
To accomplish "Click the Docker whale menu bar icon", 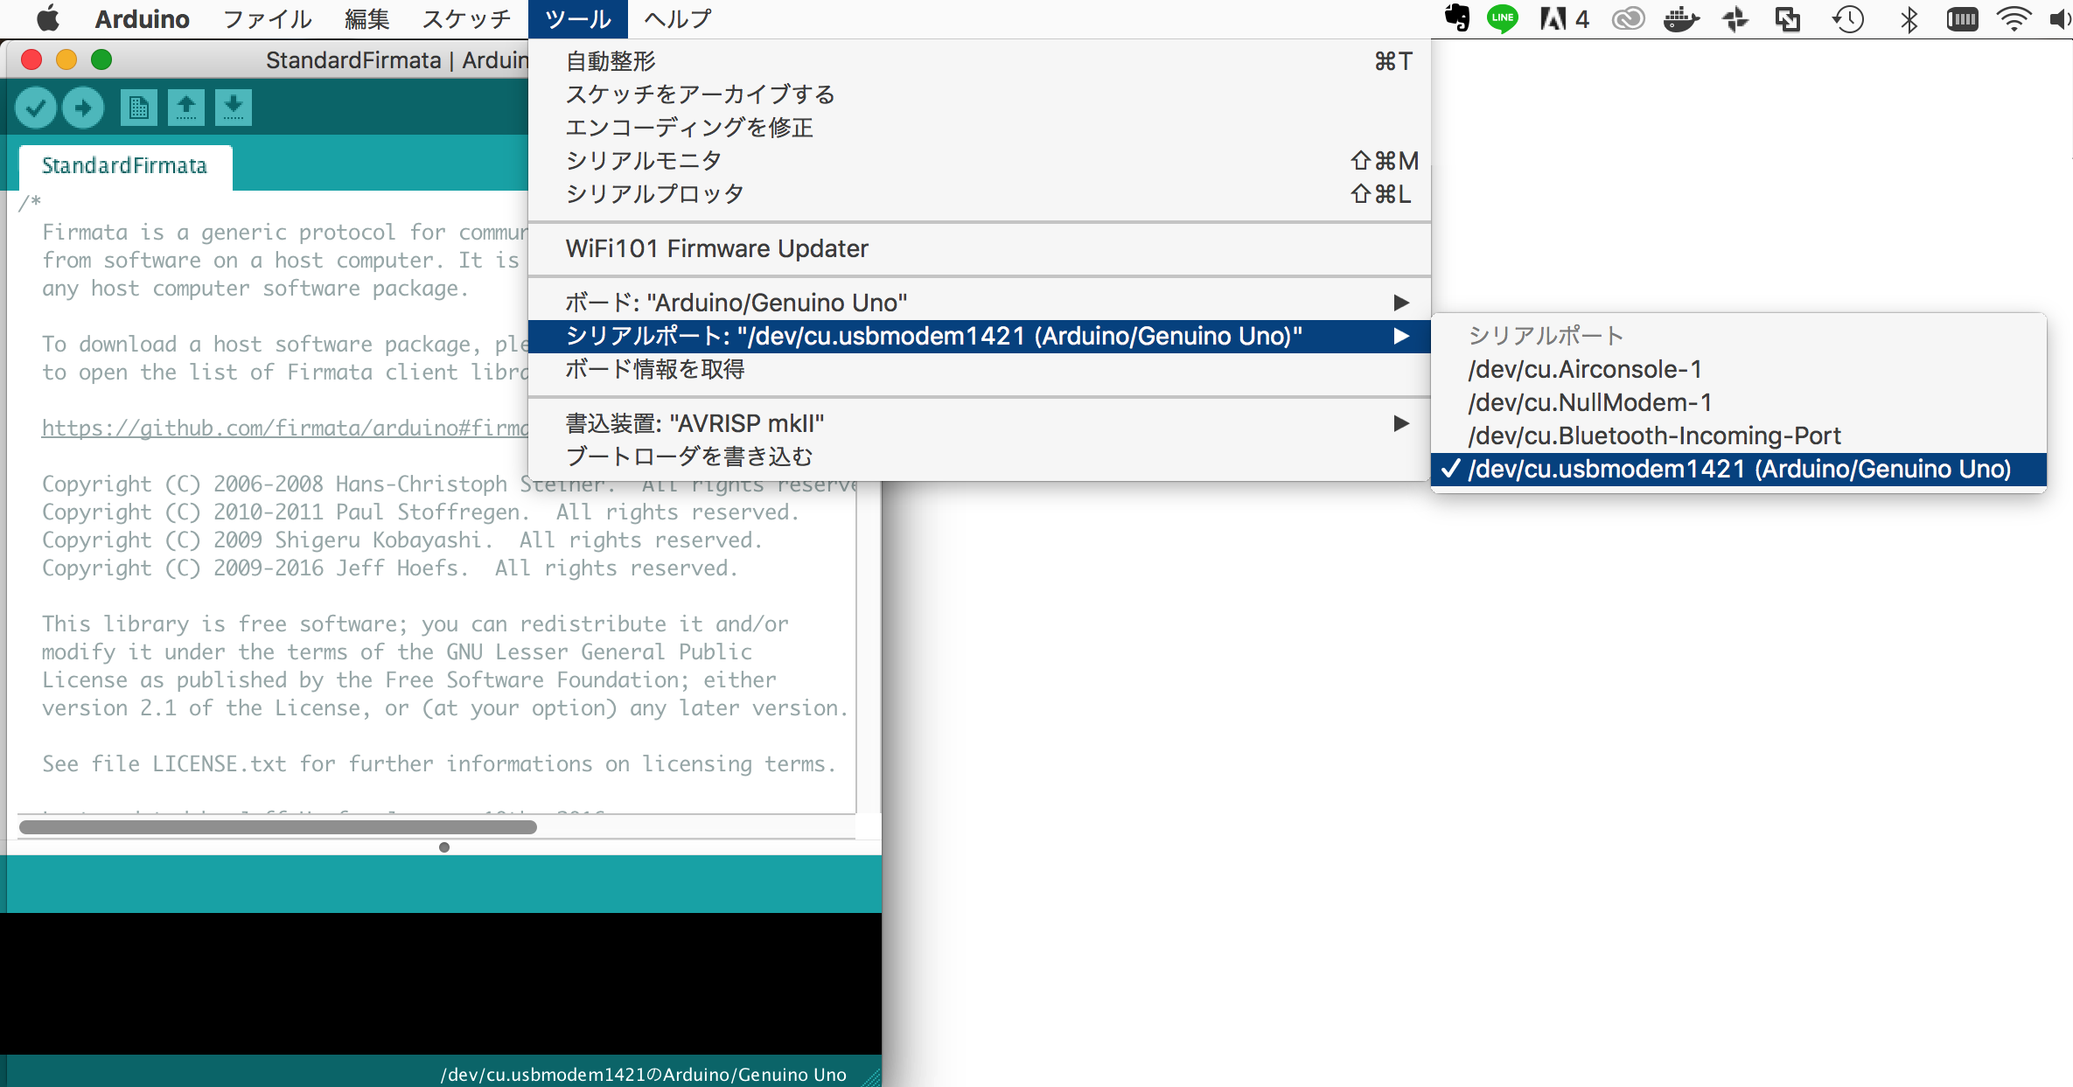I will (1680, 18).
